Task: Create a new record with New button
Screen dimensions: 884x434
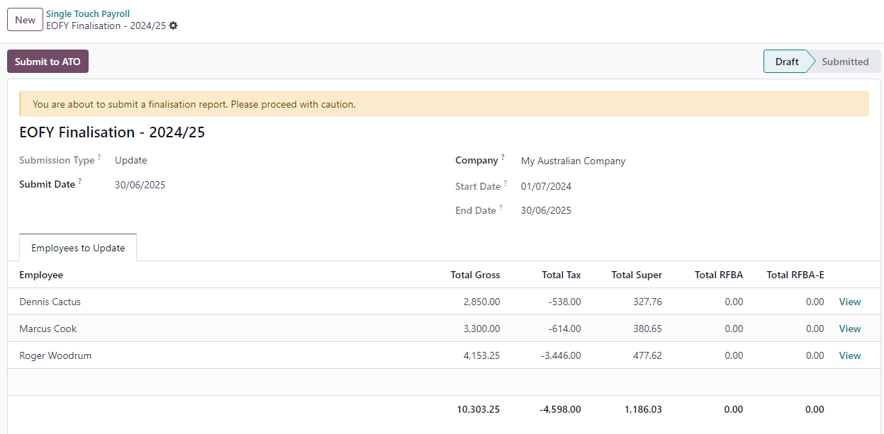Action: [25, 20]
